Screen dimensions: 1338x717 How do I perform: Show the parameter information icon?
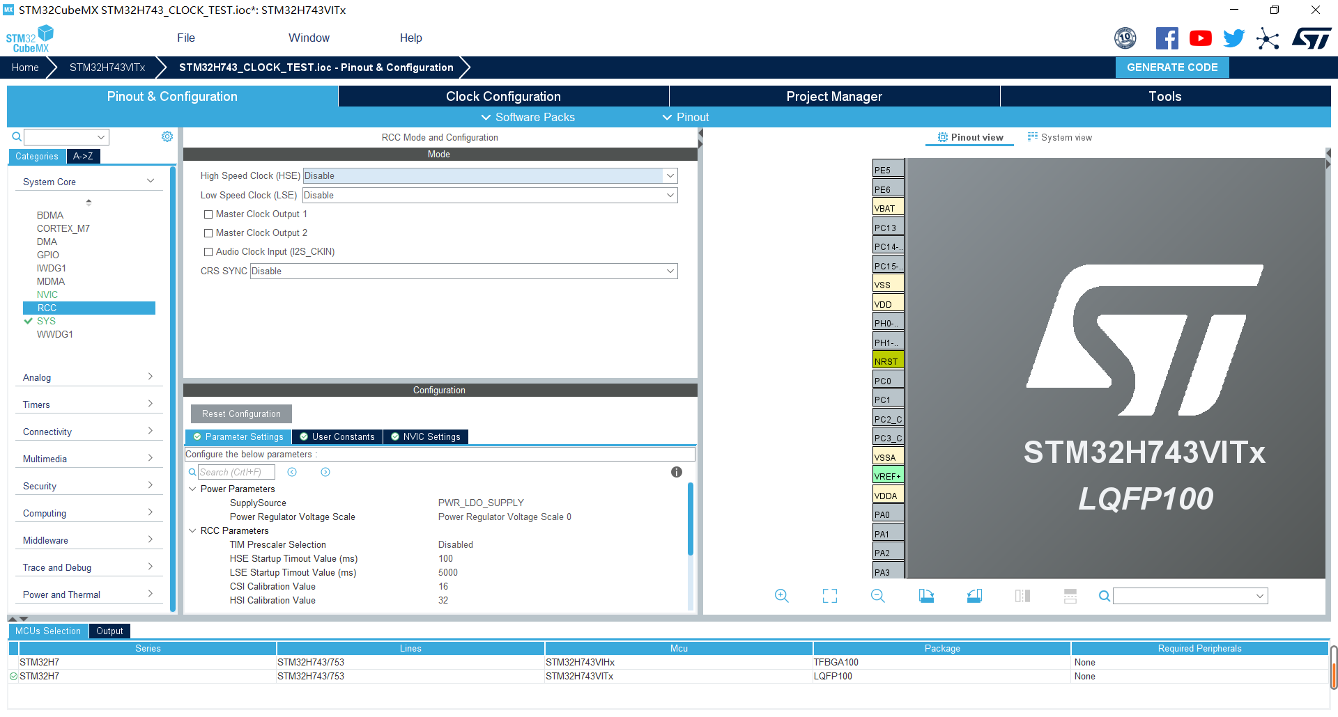click(676, 472)
